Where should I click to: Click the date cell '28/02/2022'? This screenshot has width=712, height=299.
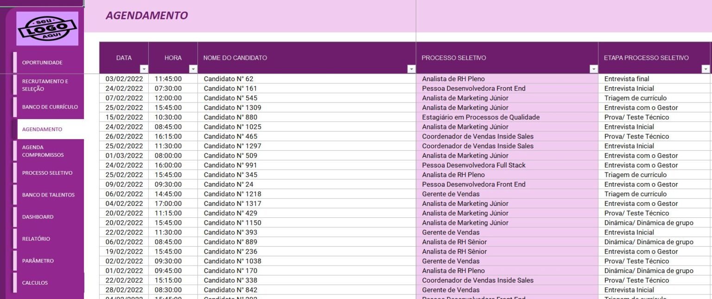(124, 290)
